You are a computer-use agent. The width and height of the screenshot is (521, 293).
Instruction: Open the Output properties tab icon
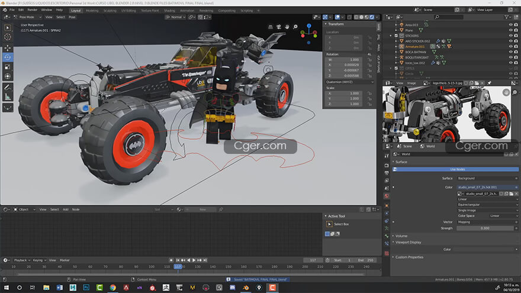(x=387, y=173)
